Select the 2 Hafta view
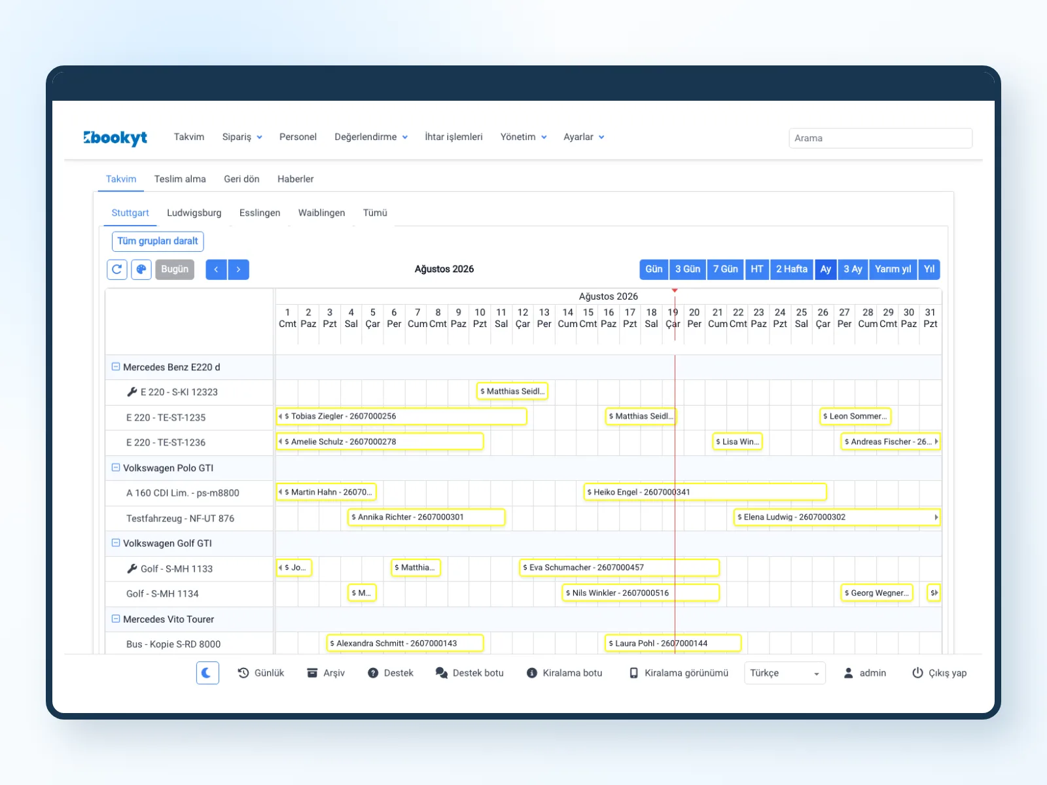Image resolution: width=1047 pixels, height=785 pixels. tap(792, 270)
